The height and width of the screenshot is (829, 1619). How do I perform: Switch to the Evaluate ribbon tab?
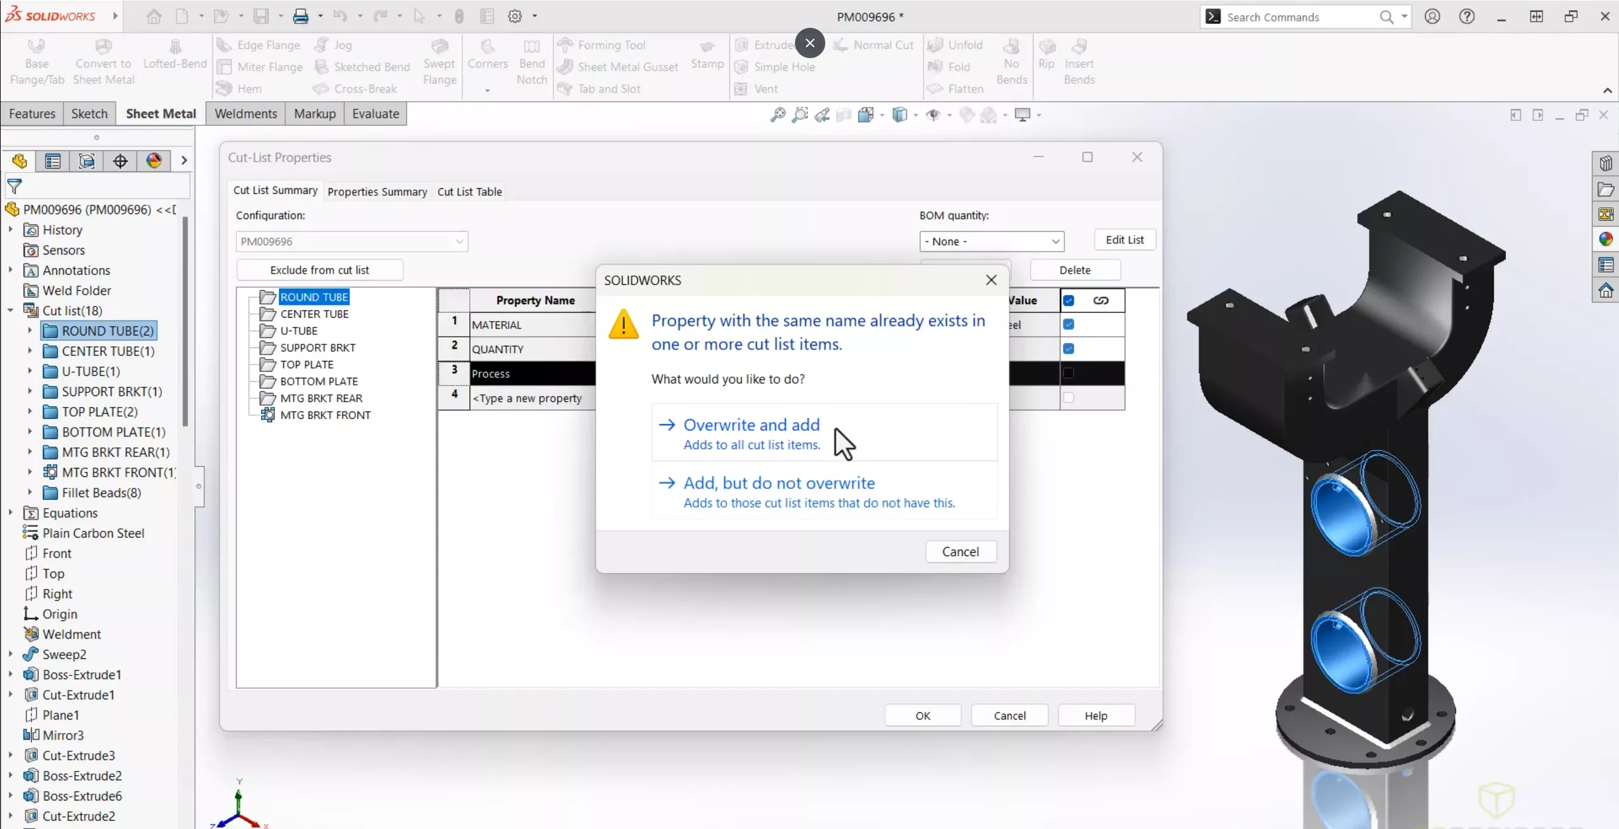376,114
